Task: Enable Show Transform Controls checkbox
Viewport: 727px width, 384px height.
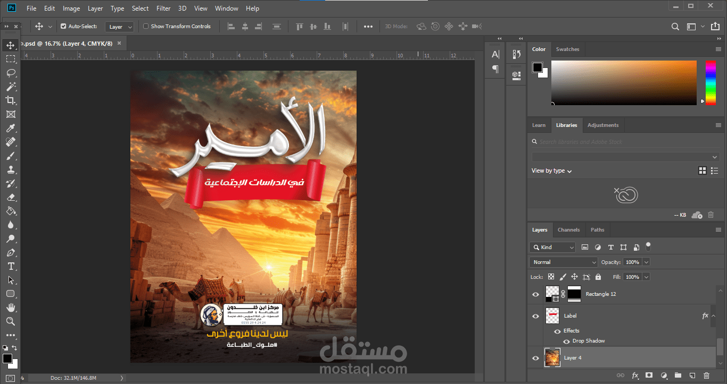Action: click(146, 26)
